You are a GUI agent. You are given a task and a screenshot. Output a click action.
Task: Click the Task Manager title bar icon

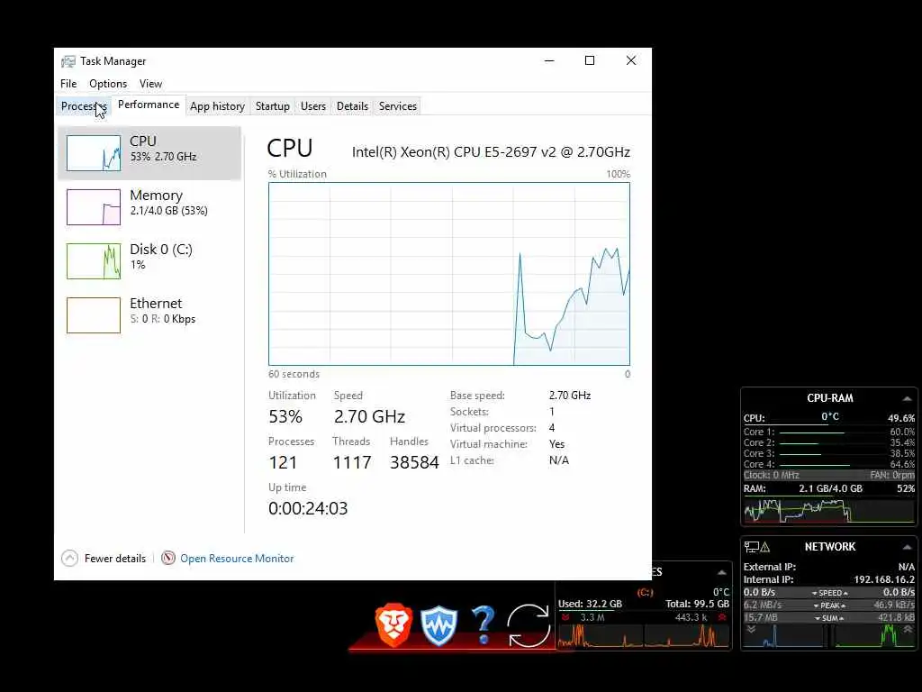click(68, 61)
